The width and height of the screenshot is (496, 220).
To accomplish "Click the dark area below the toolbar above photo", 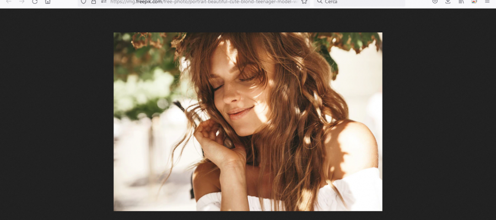I will pyautogui.click(x=248, y=20).
